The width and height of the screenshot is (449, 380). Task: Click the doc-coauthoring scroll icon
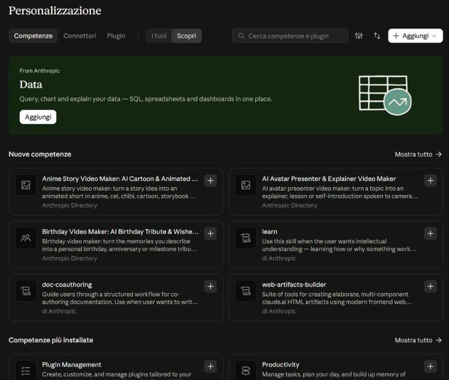click(25, 291)
